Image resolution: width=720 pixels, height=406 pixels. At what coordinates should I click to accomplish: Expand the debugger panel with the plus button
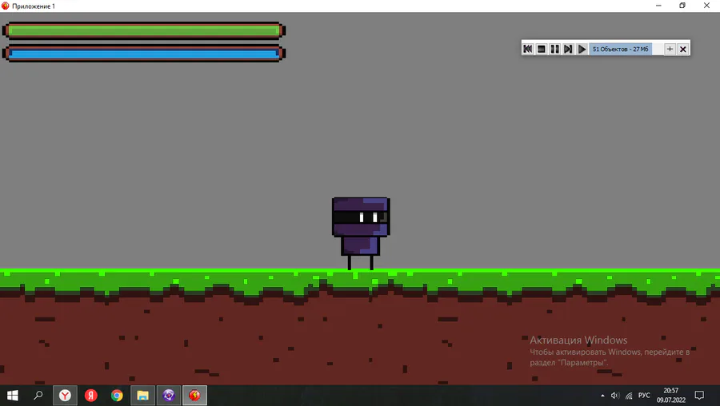tap(670, 49)
